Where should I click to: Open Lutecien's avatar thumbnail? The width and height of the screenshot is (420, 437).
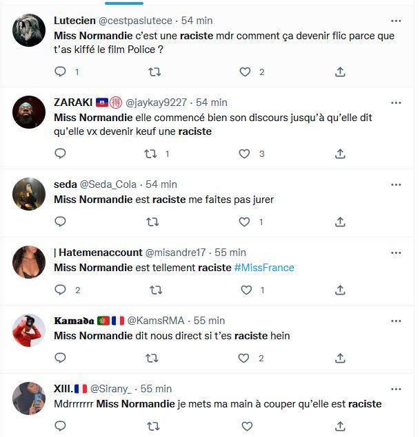click(x=29, y=30)
